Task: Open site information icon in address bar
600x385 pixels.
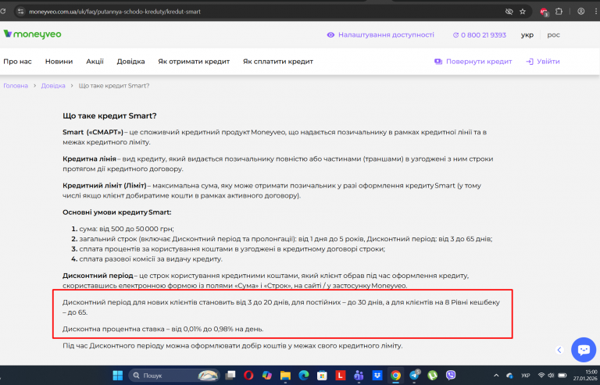Action: click(20, 12)
